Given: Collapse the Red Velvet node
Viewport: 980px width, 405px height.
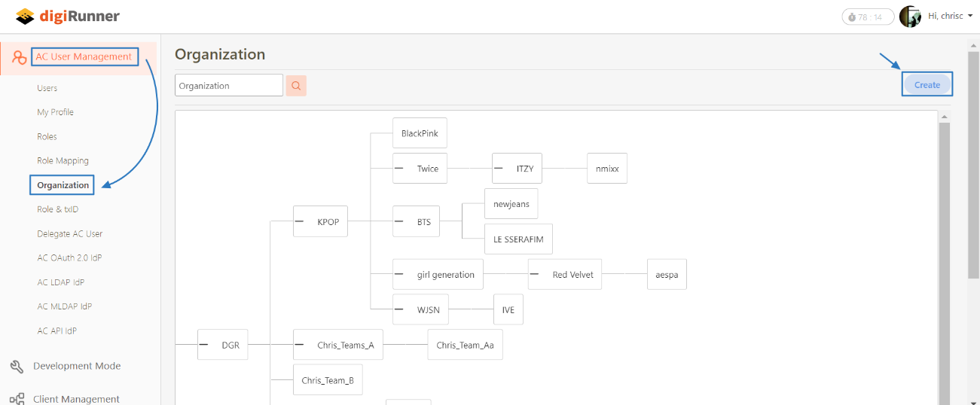Looking at the screenshot, I should (534, 274).
